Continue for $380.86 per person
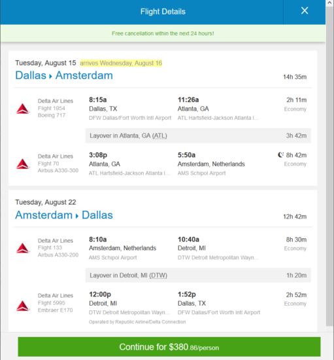The width and height of the screenshot is (334, 360). 169,347
